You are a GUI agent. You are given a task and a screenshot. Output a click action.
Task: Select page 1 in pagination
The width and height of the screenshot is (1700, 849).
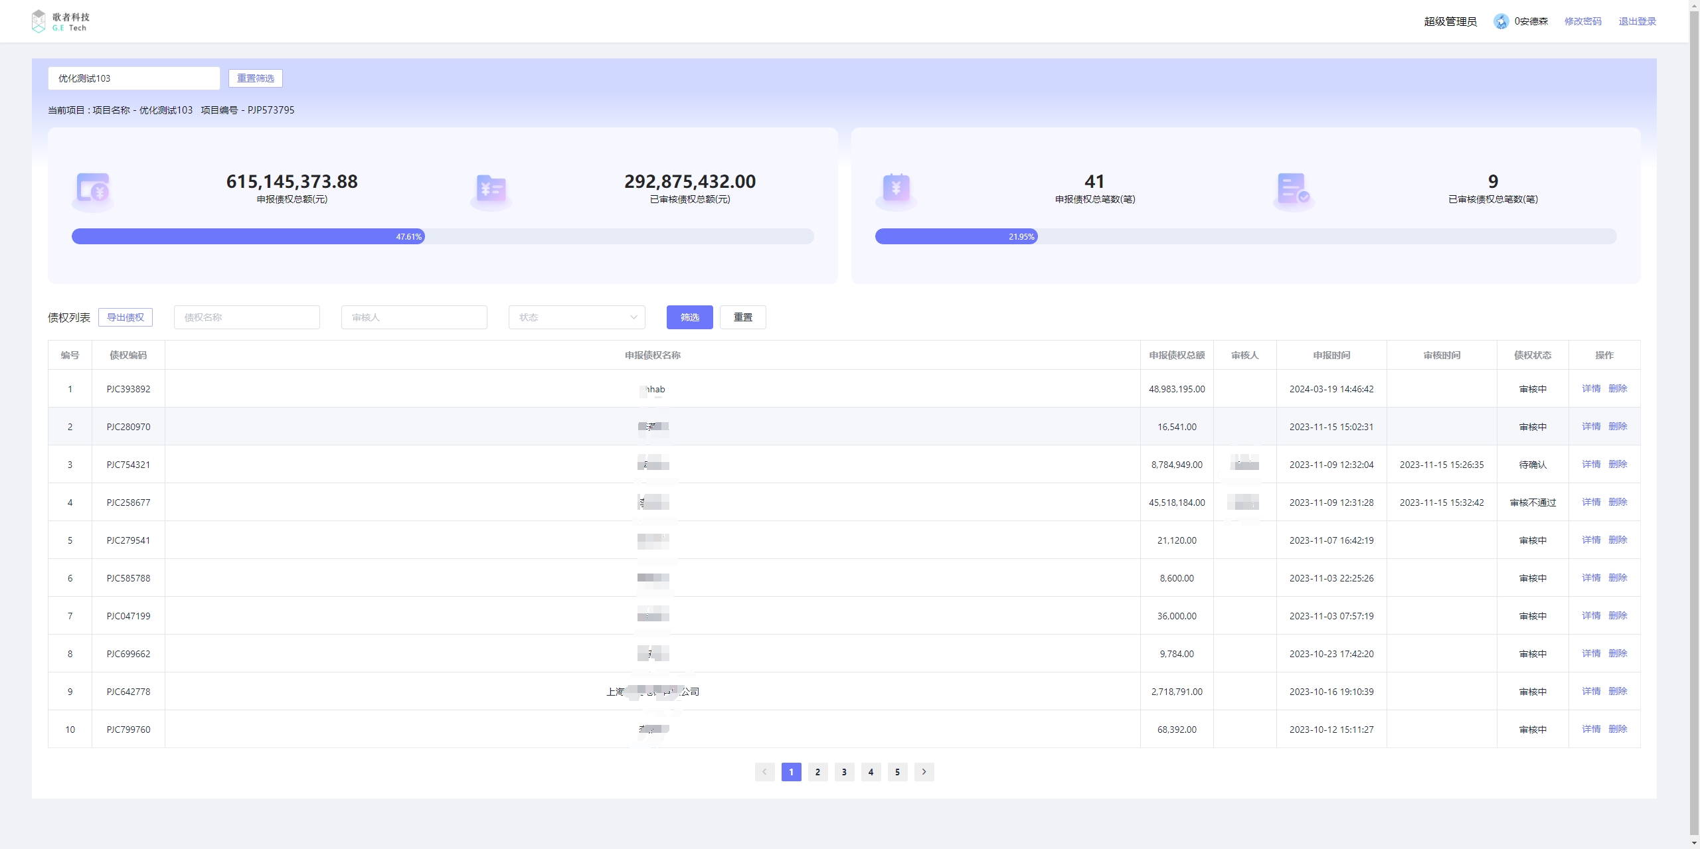(791, 772)
